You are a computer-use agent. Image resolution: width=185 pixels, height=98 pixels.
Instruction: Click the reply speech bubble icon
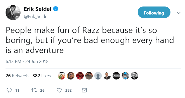coord(9,90)
